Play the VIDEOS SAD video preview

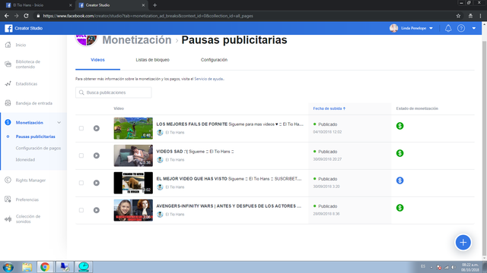(x=97, y=155)
